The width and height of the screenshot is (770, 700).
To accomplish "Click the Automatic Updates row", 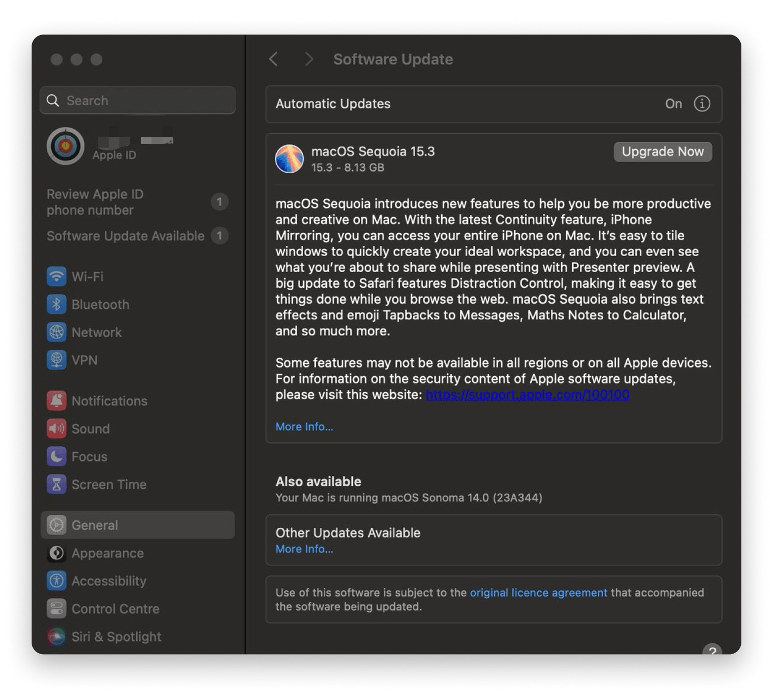I will 494,104.
